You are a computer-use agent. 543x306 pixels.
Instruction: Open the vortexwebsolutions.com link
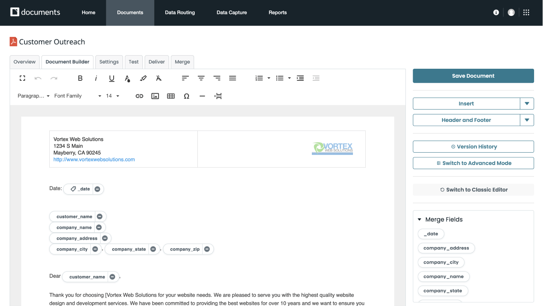94,159
